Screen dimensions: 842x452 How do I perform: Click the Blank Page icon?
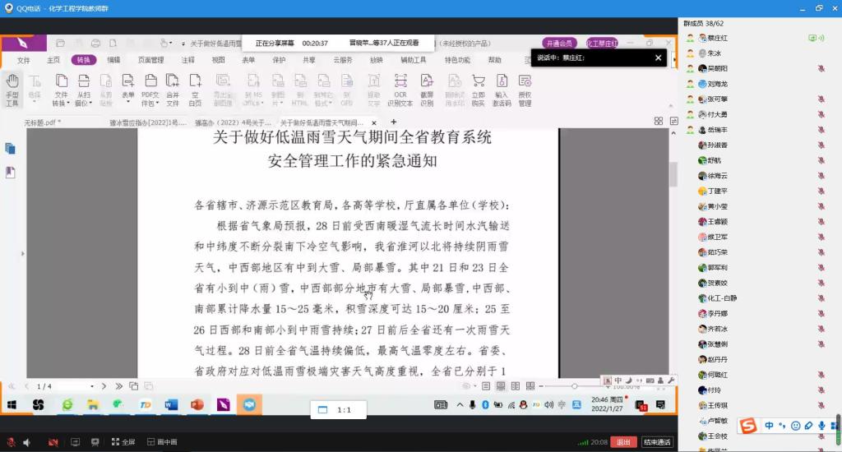pyautogui.click(x=195, y=87)
